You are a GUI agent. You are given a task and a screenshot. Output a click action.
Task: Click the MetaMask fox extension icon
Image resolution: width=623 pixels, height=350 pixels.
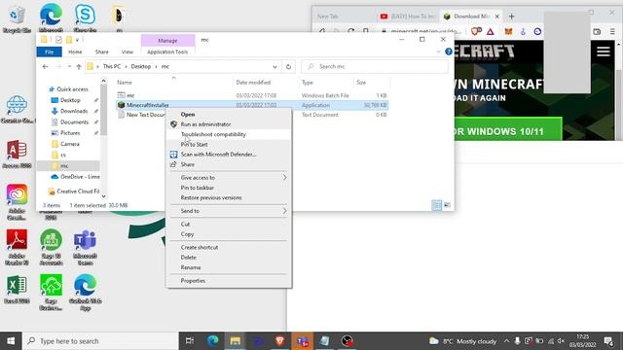click(508, 31)
